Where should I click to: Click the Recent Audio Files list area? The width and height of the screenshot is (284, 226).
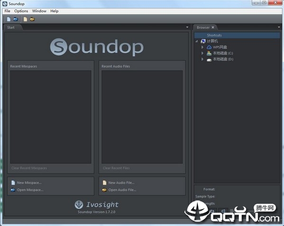point(142,117)
